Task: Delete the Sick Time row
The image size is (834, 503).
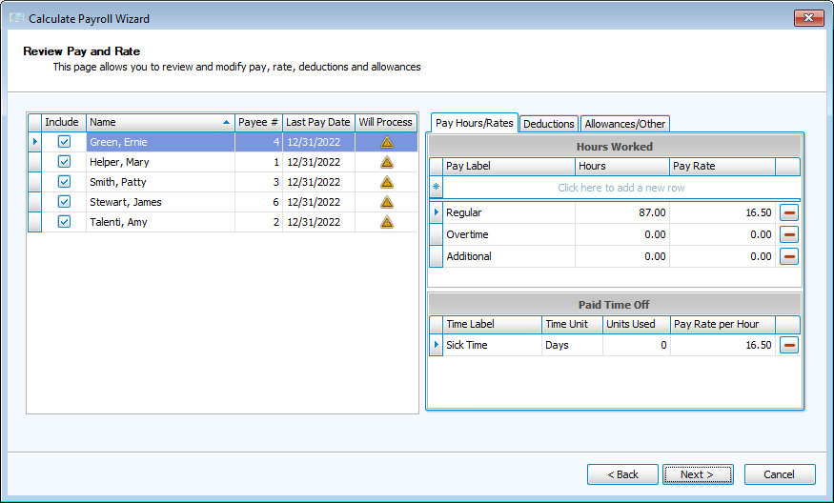Action: click(789, 345)
